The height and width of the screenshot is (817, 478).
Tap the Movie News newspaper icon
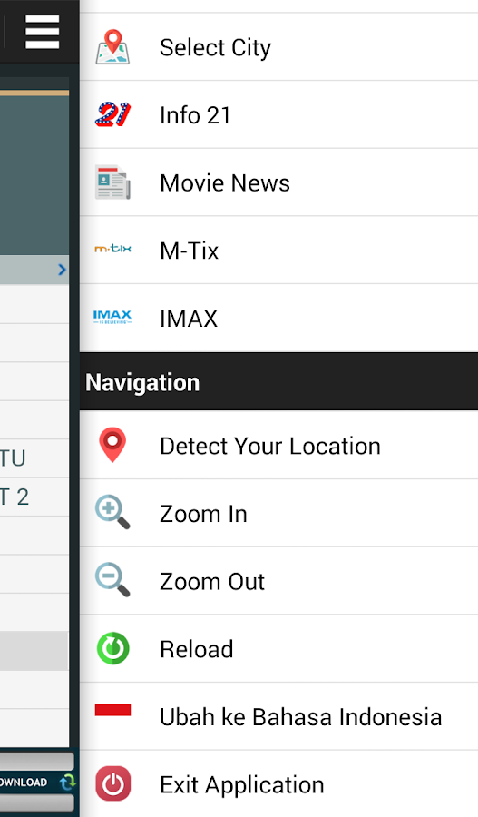click(112, 182)
